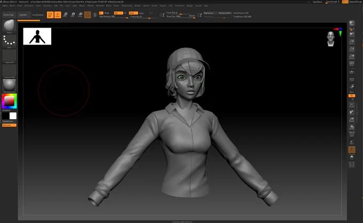Click the Actual size button
The image size is (363, 223).
click(x=352, y=49)
